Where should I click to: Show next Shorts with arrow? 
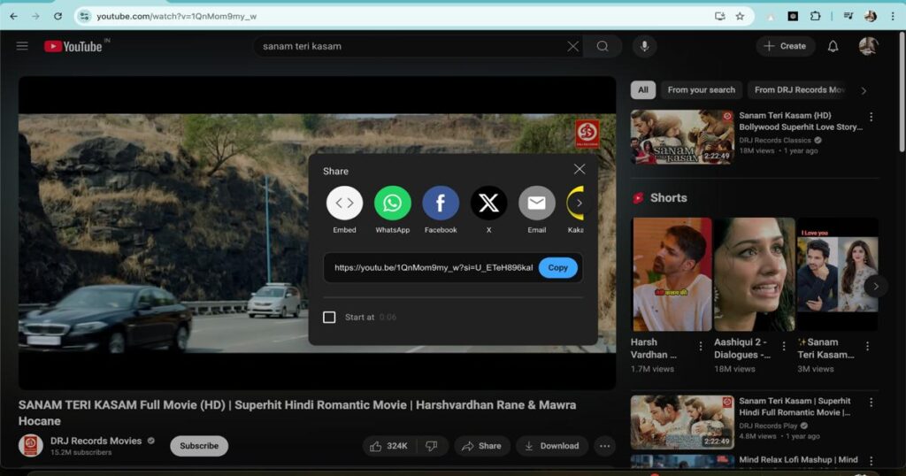[x=875, y=286]
